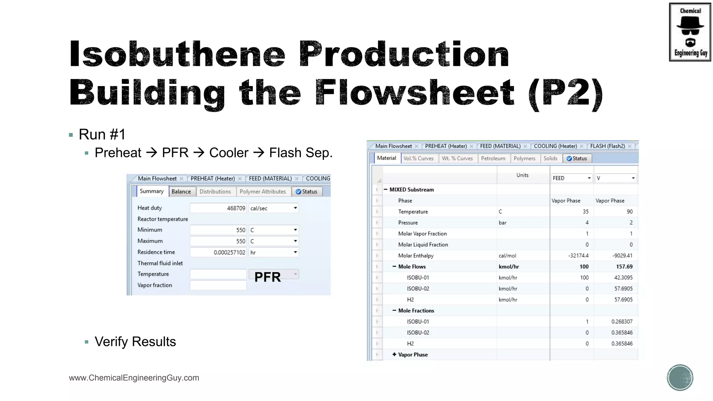Click the Chemical Engineering Guy logo
The height and width of the screenshot is (401, 713).
click(690, 32)
